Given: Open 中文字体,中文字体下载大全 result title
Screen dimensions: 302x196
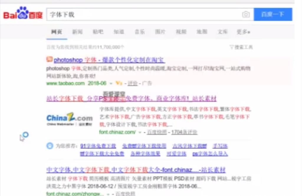Looking at the screenshot, I should [x=136, y=170].
